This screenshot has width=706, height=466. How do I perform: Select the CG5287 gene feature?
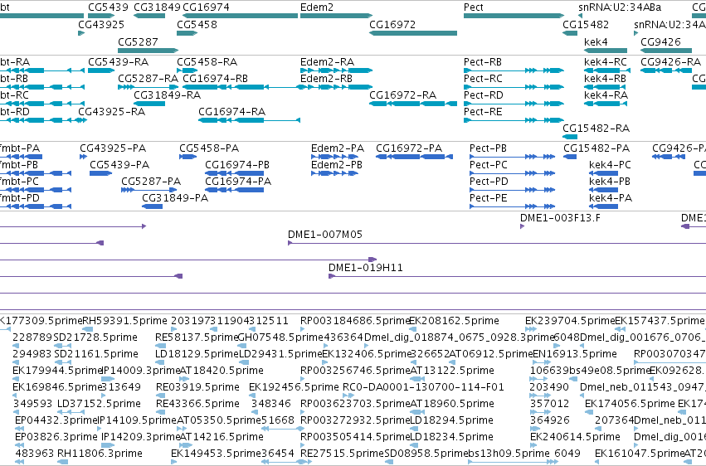(149, 51)
